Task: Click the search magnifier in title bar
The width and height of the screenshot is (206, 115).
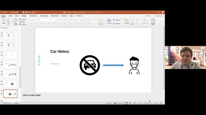Action: [x=159, y=12]
